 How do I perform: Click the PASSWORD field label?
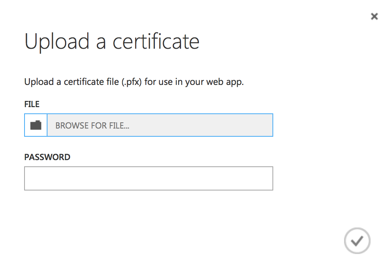click(x=47, y=157)
